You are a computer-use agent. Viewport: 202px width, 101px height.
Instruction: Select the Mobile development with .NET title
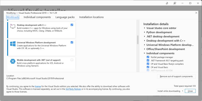click(39, 60)
